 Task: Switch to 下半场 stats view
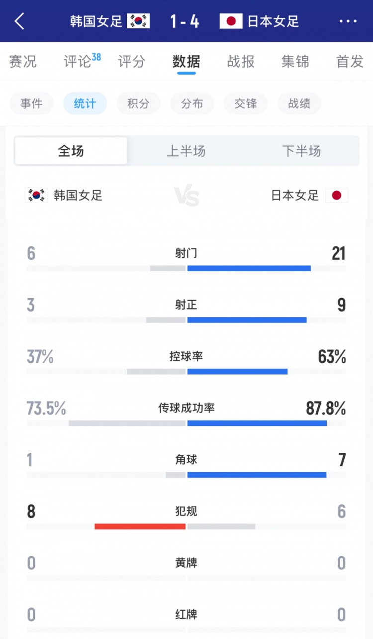pyautogui.click(x=302, y=151)
